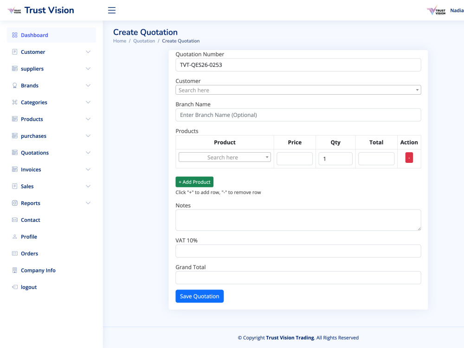Click the logout arrow icon

[14, 287]
